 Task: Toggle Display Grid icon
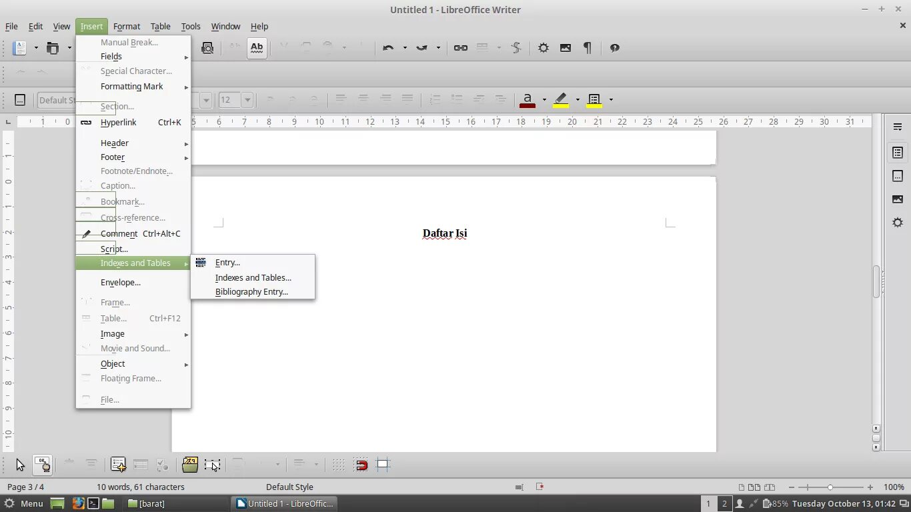(x=339, y=465)
